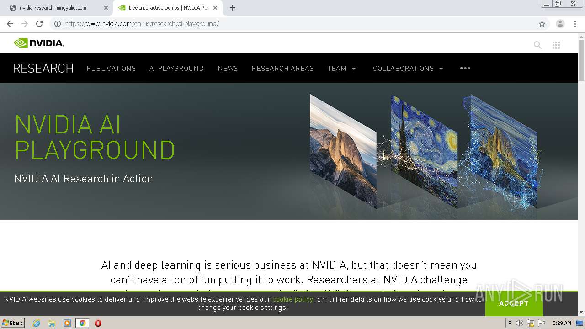Open the Research Areas nav item
The image size is (585, 329).
pos(282,69)
